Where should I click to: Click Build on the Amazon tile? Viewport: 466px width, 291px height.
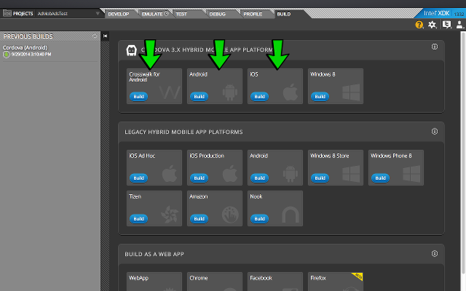point(199,219)
